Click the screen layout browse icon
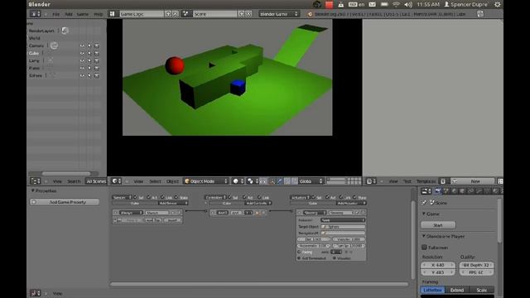This screenshot has height=298, width=530. (113, 14)
